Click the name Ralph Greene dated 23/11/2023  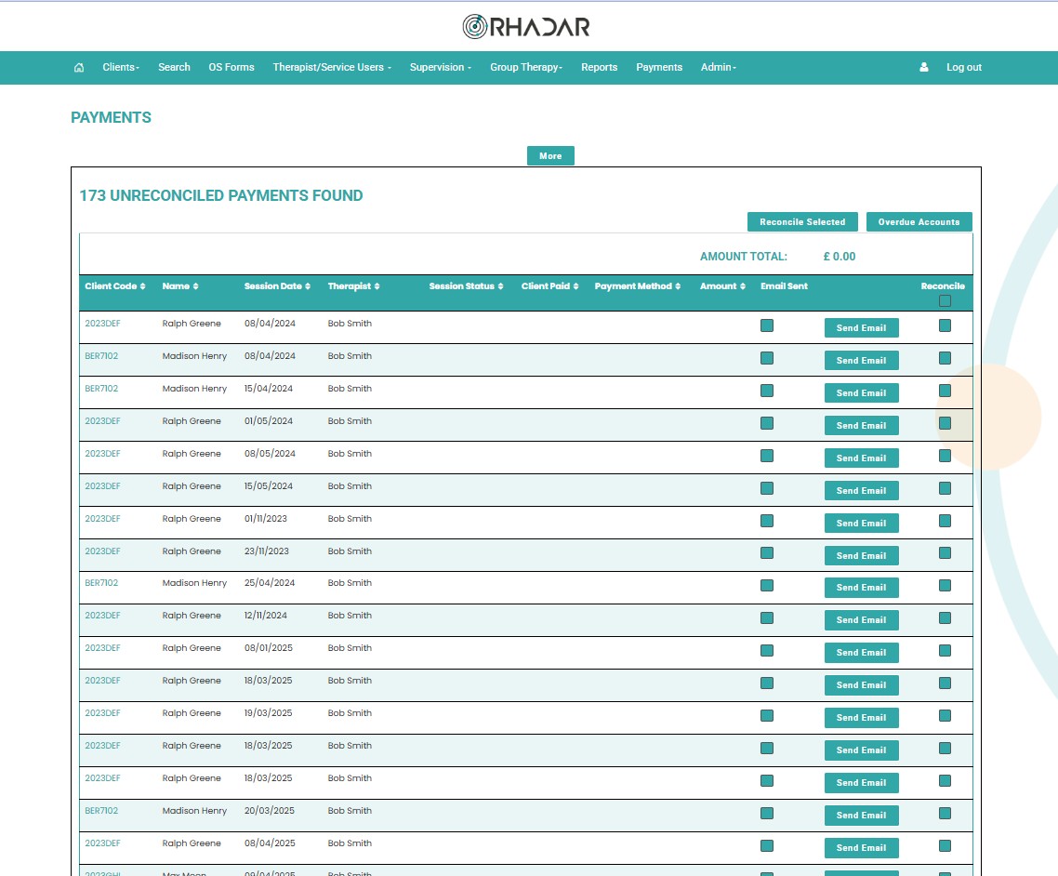click(192, 551)
